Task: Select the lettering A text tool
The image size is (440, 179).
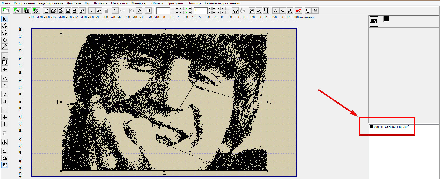Action: (x=275, y=11)
